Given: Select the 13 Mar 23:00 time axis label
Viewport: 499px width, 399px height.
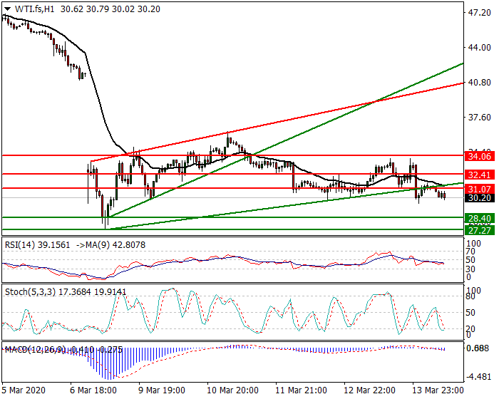Looking at the screenshot, I should pyautogui.click(x=438, y=390).
